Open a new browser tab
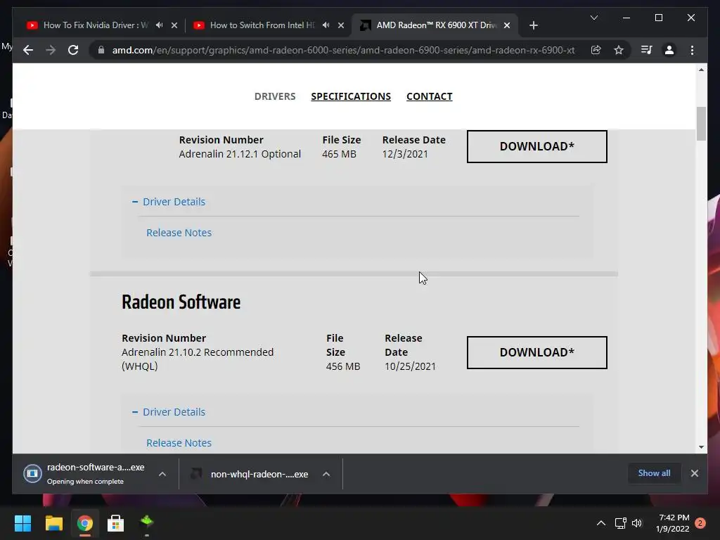The width and height of the screenshot is (720, 540). point(533,25)
